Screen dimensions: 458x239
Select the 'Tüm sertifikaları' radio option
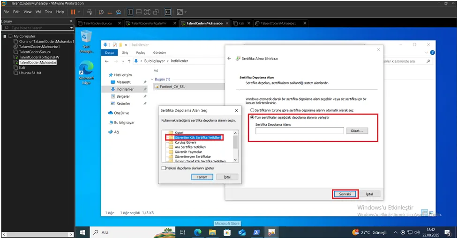tap(252, 118)
